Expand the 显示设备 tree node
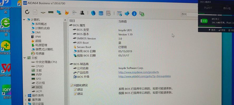234x105 pixels. (25, 104)
